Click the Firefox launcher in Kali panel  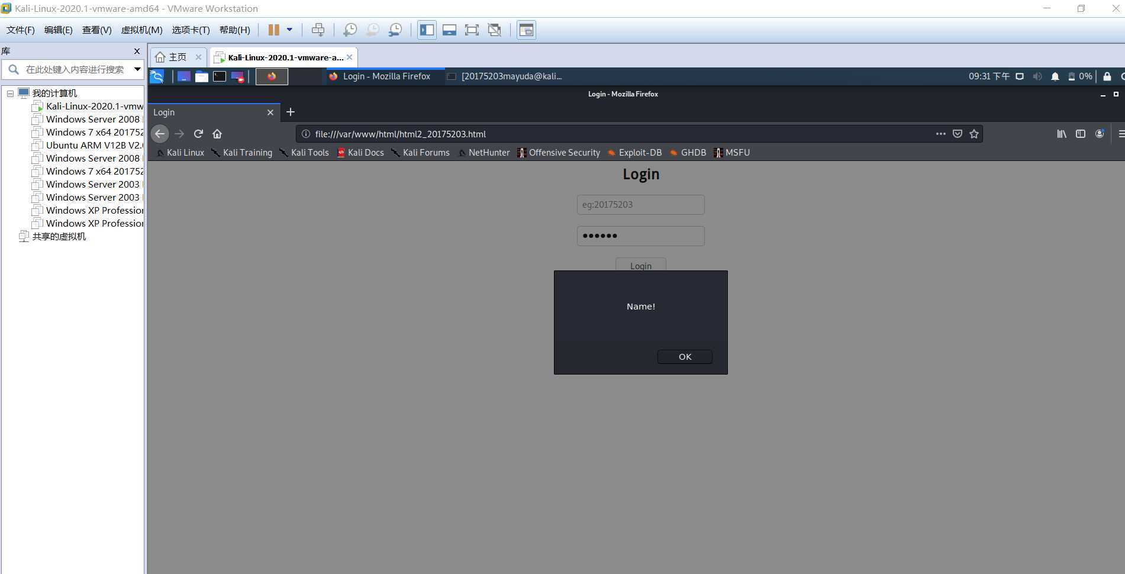[x=272, y=76]
